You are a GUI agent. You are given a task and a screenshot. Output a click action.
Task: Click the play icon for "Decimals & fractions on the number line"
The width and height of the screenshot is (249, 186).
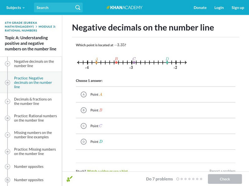pos(7,102)
